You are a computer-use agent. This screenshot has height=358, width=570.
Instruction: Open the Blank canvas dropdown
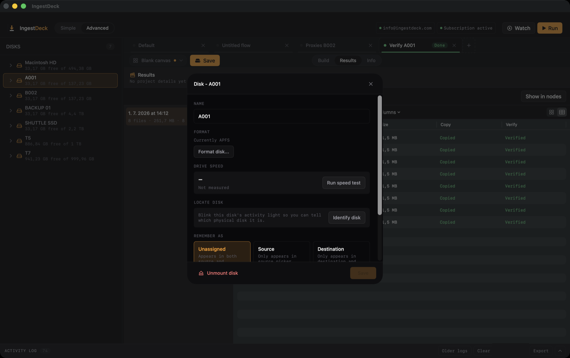click(x=158, y=61)
